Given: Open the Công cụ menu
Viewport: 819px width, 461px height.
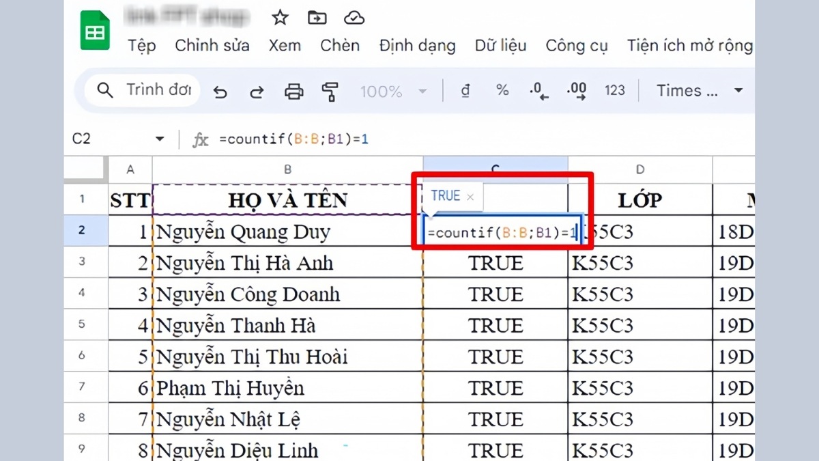Looking at the screenshot, I should pyautogui.click(x=577, y=46).
